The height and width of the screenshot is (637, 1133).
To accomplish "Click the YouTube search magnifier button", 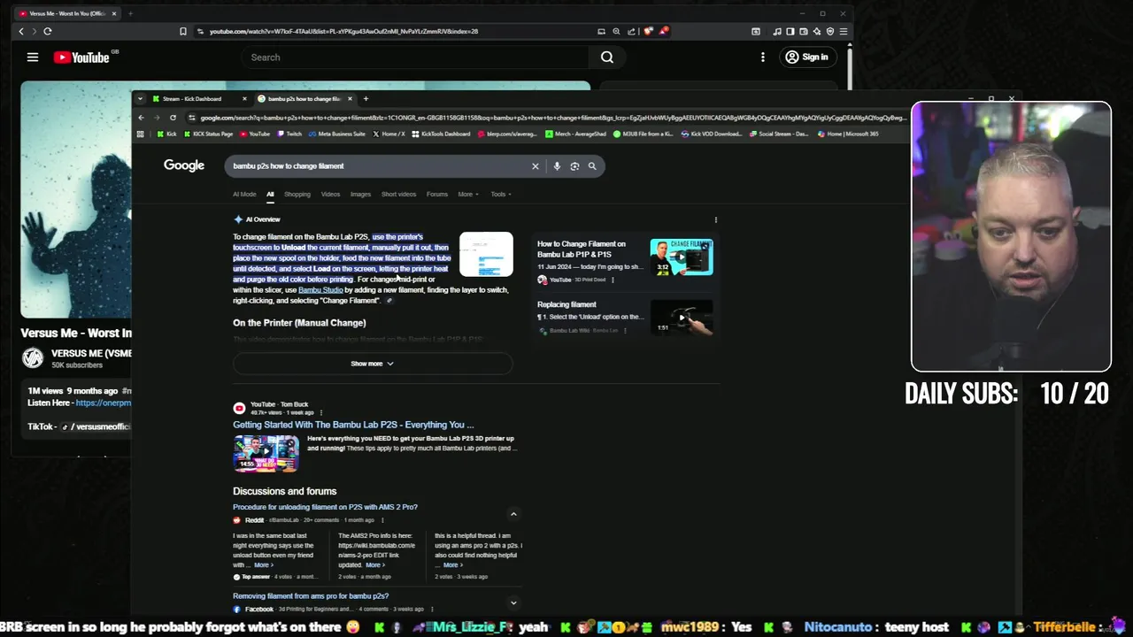I will 607,58.
